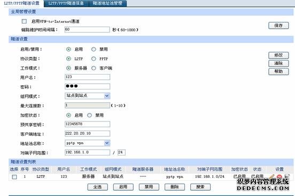Click the 隧道设置列表 section heading
The height and width of the screenshot is (196, 295).
[23, 162]
